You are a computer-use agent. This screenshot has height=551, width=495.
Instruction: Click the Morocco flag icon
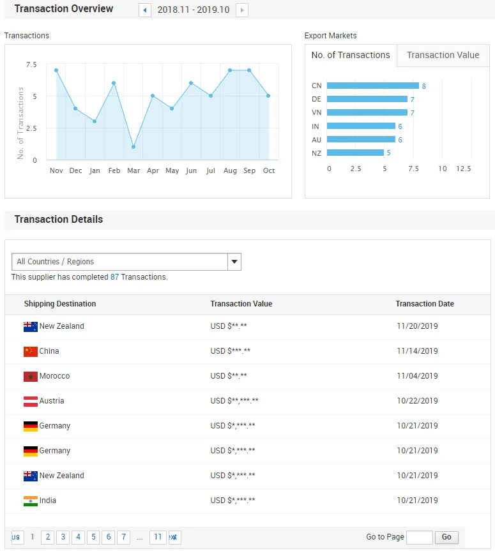tap(31, 377)
